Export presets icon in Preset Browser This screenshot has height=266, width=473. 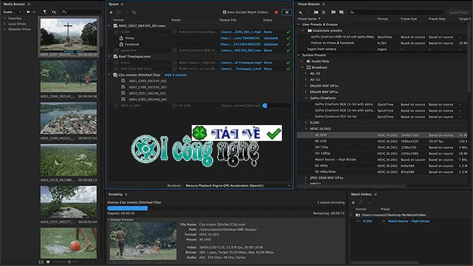pyautogui.click(x=341, y=12)
